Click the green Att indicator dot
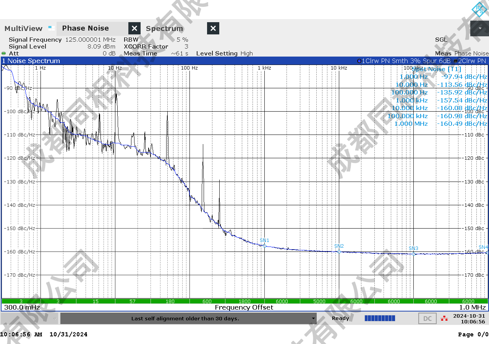This screenshot has height=344, width=489. click(4, 54)
